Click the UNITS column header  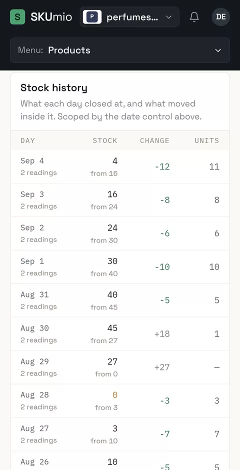pyautogui.click(x=206, y=140)
